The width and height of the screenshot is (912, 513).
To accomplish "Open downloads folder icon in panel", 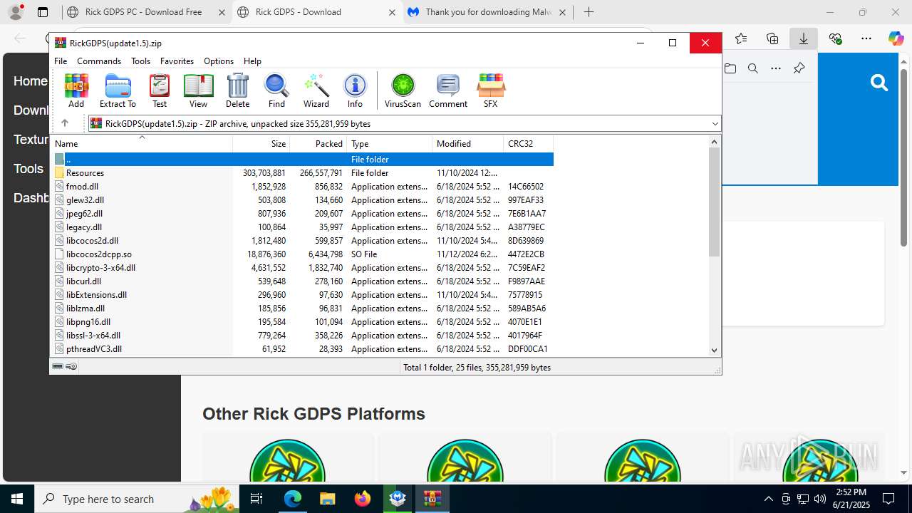I will point(730,68).
